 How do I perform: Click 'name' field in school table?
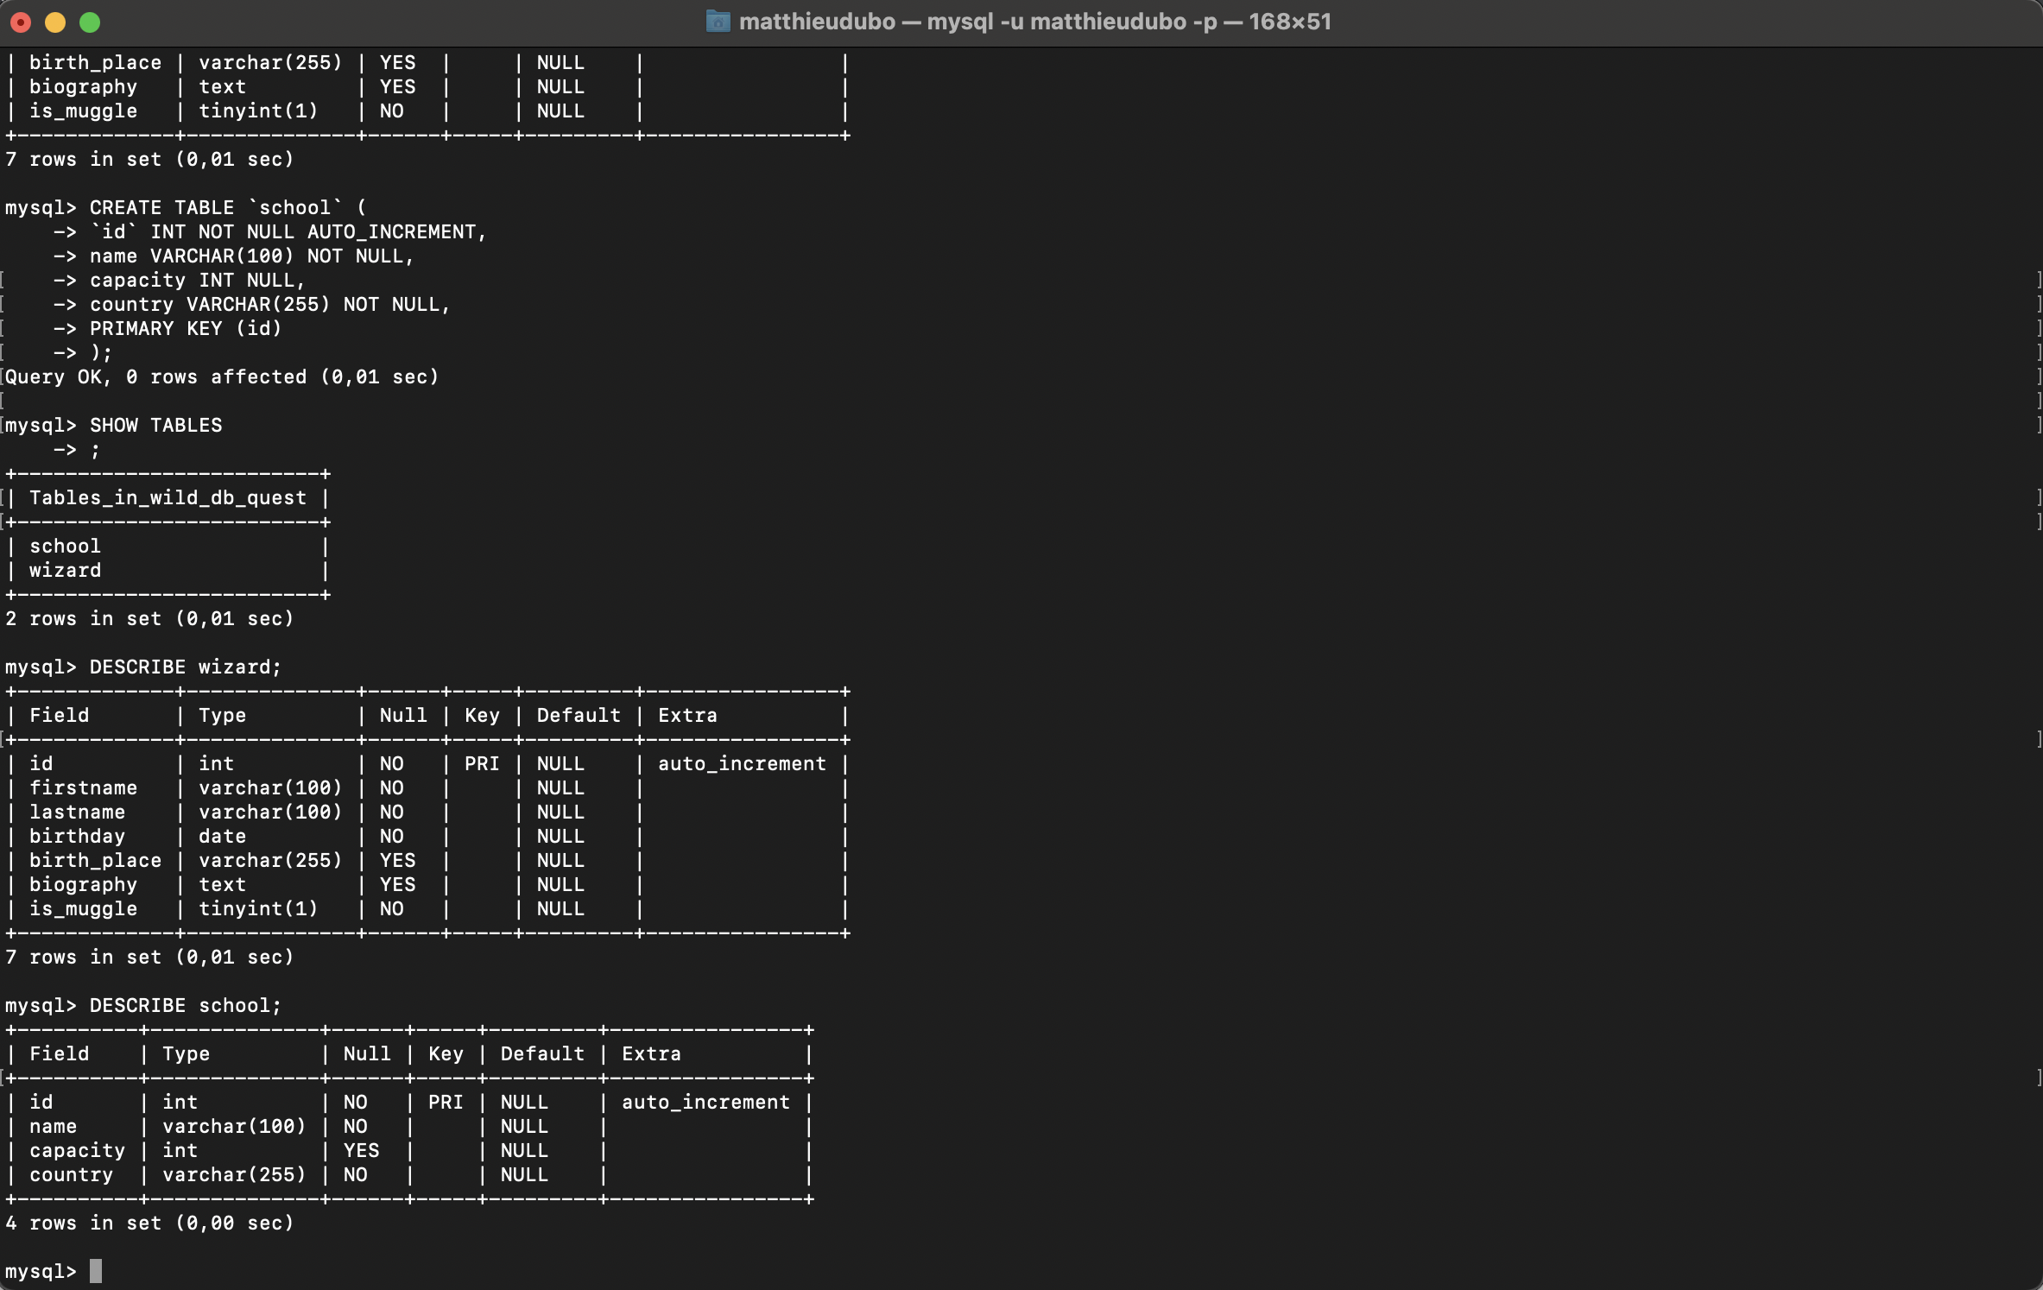[x=53, y=1127]
